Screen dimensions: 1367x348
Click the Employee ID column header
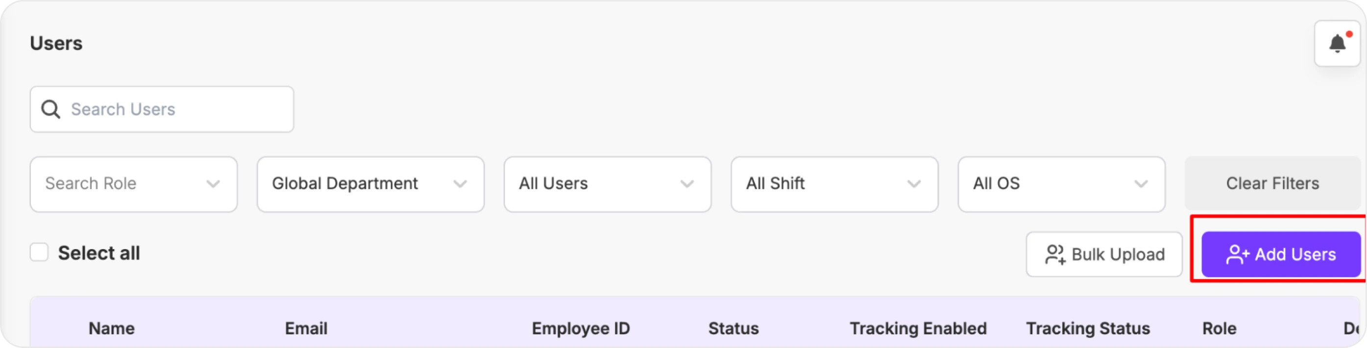[x=581, y=328]
